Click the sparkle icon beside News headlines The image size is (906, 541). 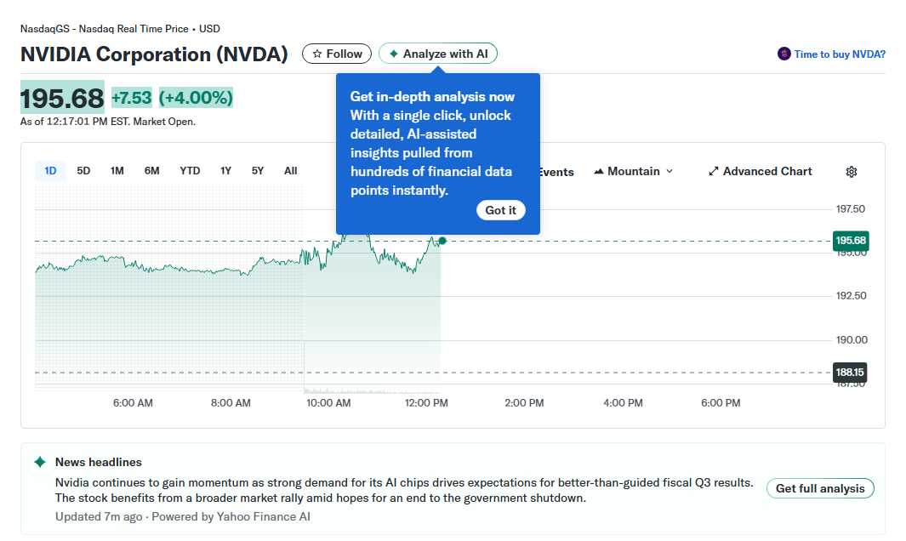click(x=40, y=462)
